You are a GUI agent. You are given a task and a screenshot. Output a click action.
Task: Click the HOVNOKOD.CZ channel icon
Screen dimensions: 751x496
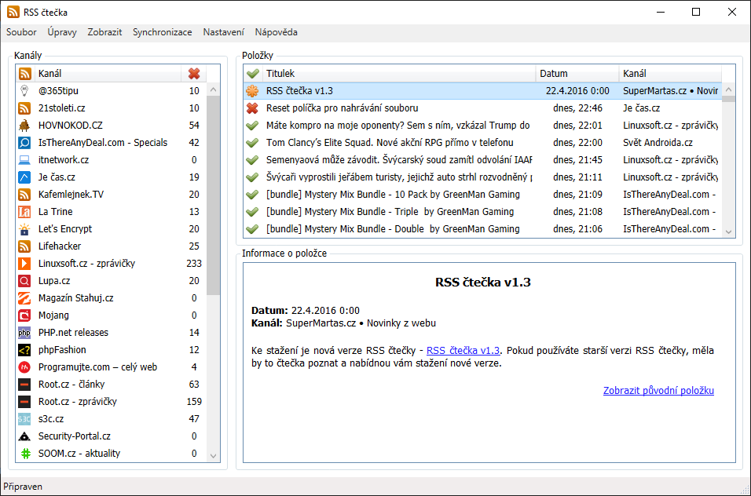click(24, 126)
